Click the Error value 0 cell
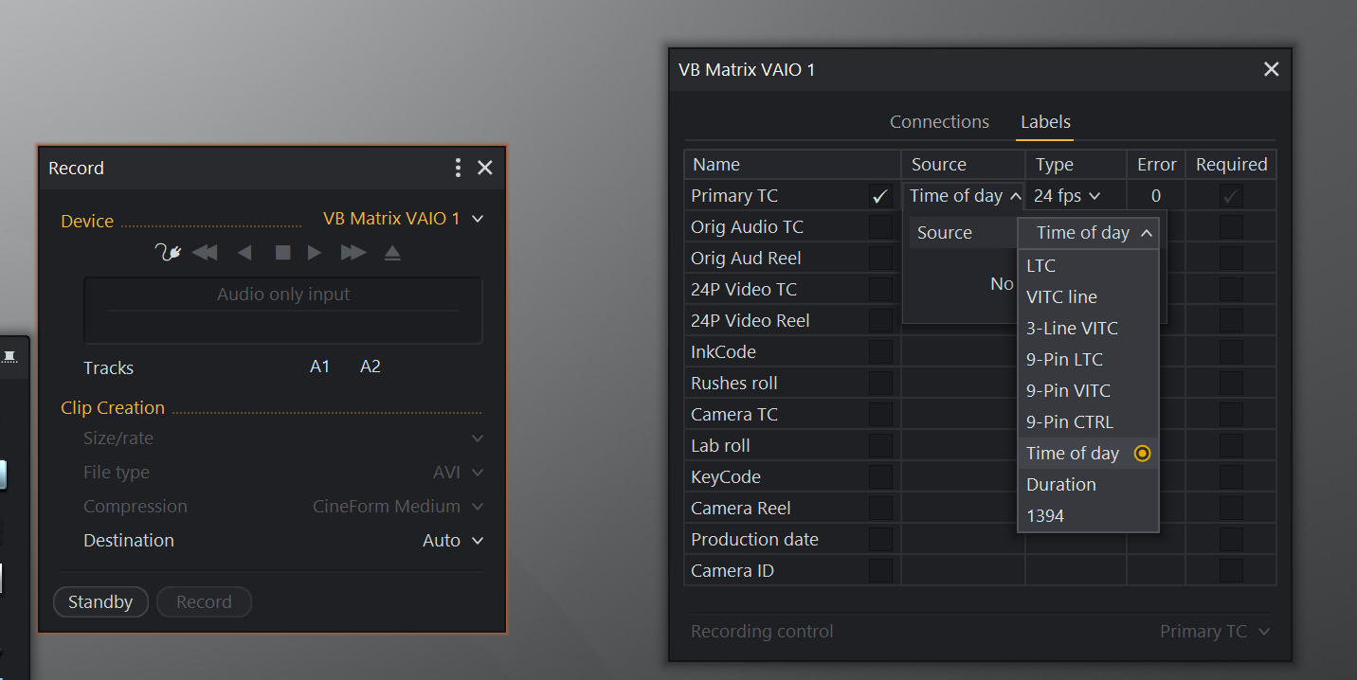The width and height of the screenshot is (1357, 680). coord(1156,196)
